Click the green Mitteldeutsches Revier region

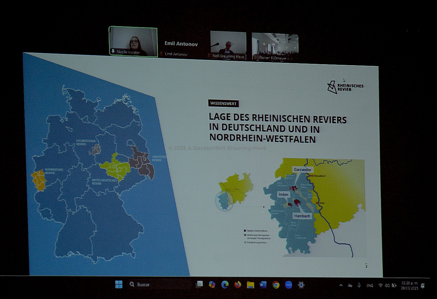[115, 167]
